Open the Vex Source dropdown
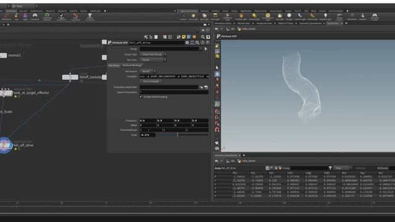The image size is (395, 222). coord(148,72)
